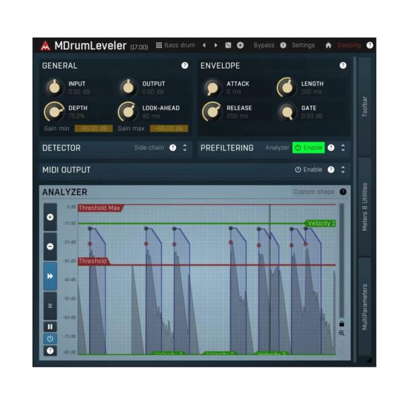Open the MultiParameters side tab
The width and height of the screenshot is (405, 405).
364,306
